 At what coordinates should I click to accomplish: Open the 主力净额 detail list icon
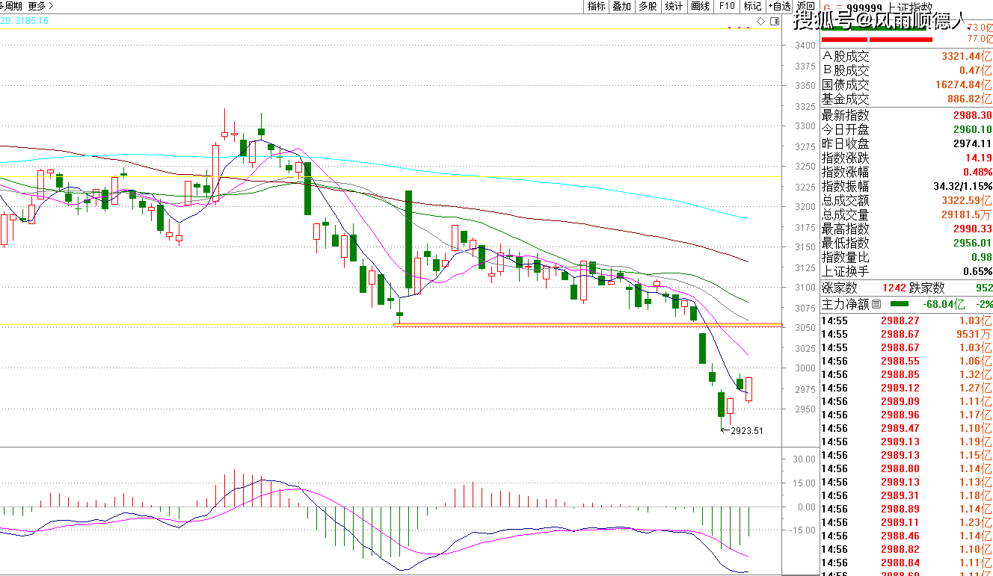tap(876, 305)
